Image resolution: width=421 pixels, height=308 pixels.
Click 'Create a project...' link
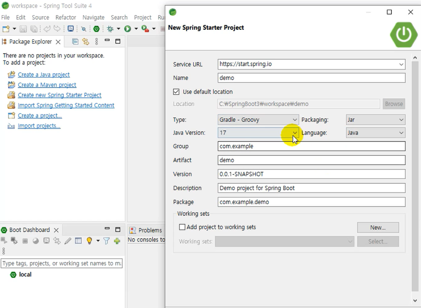pyautogui.click(x=40, y=115)
